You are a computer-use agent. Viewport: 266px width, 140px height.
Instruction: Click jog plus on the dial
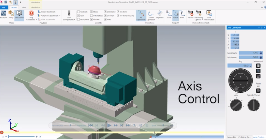240,77
